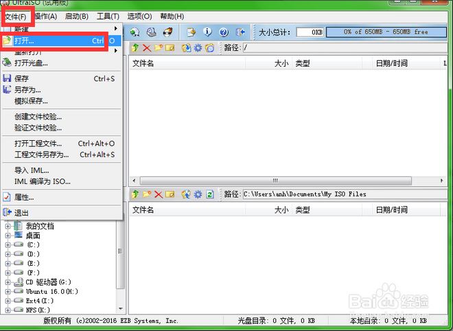The height and width of the screenshot is (331, 453).
Task: Choose 导入 IML... menu entry
Action: click(61, 170)
